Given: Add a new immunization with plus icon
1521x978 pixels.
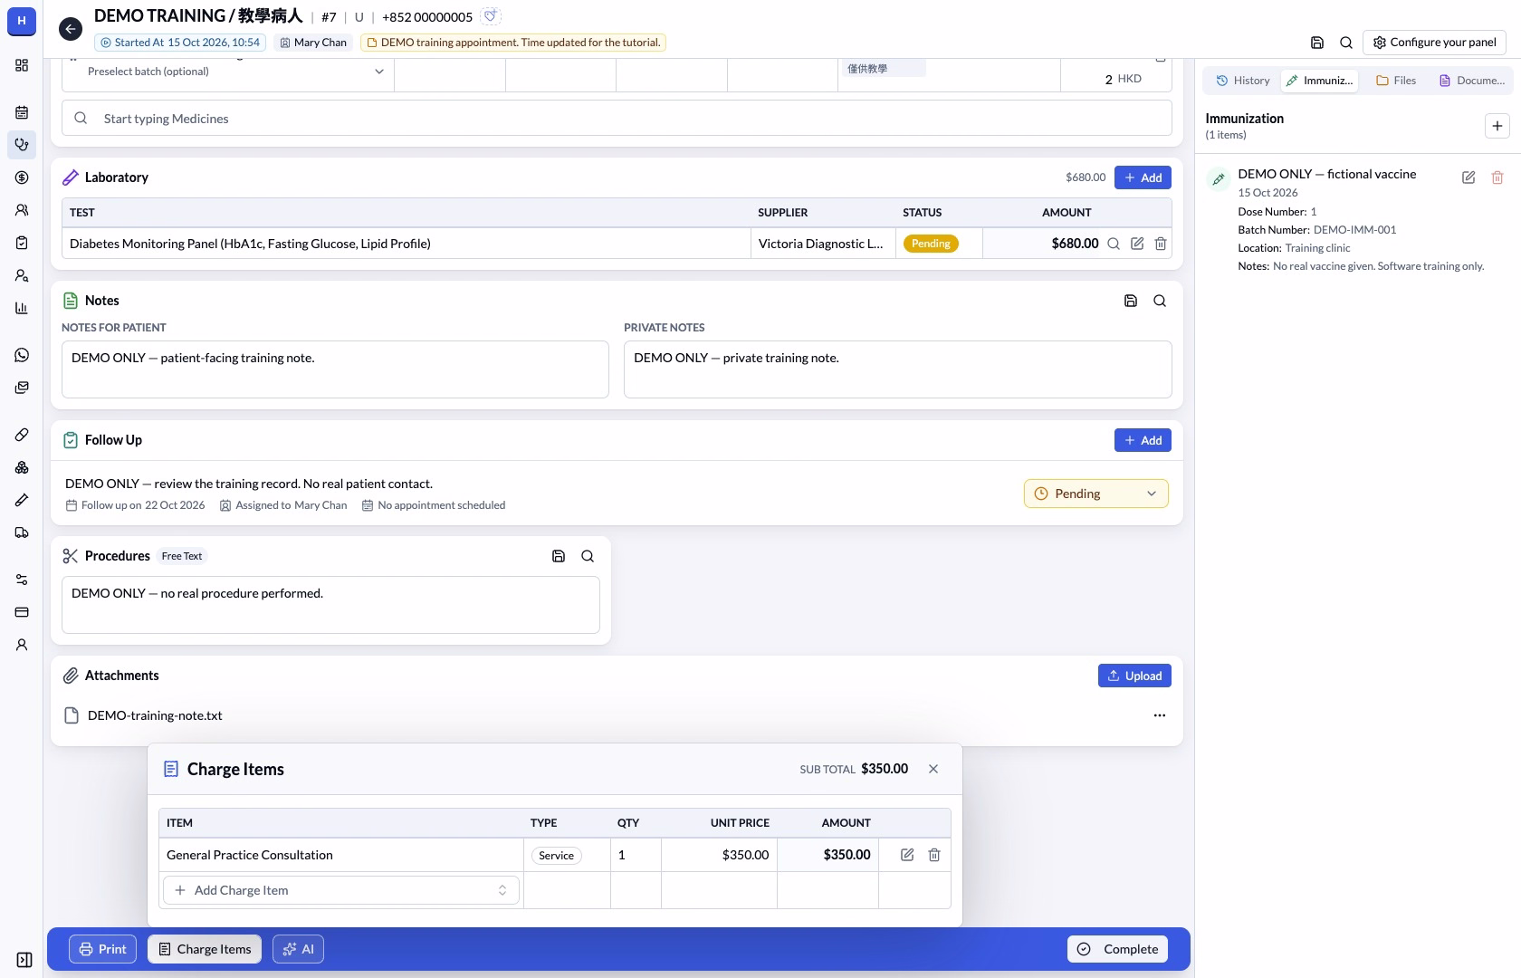Looking at the screenshot, I should pyautogui.click(x=1497, y=126).
